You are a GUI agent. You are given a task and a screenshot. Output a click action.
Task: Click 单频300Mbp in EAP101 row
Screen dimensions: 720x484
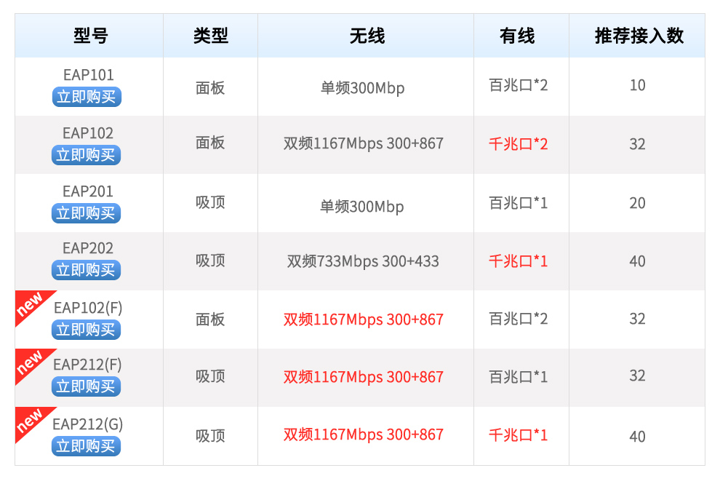click(362, 88)
